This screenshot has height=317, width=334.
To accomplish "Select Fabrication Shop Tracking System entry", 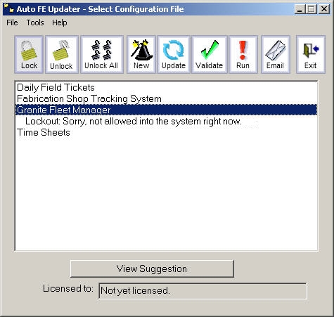I will pyautogui.click(x=166, y=98).
